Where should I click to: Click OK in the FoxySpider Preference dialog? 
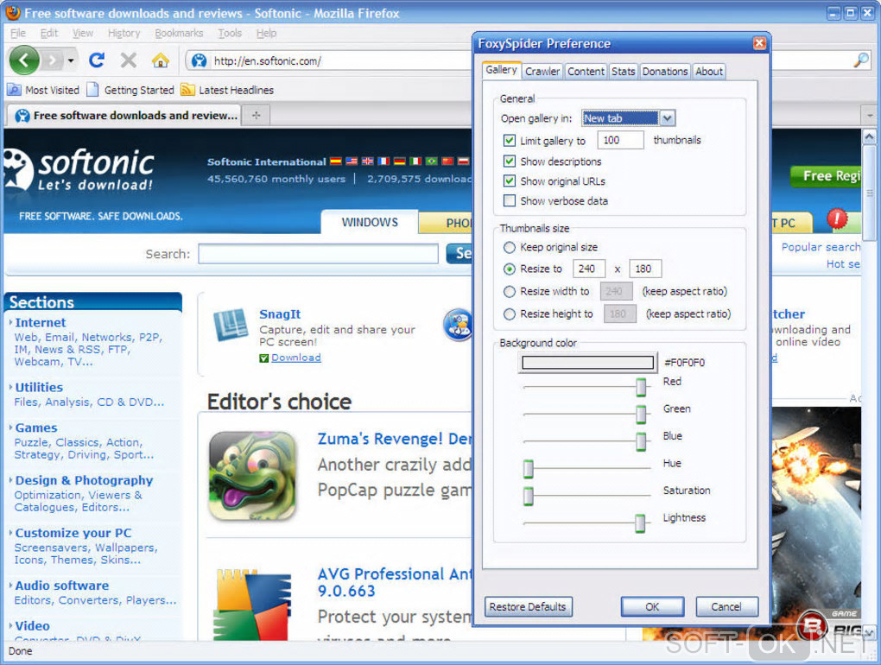652,606
